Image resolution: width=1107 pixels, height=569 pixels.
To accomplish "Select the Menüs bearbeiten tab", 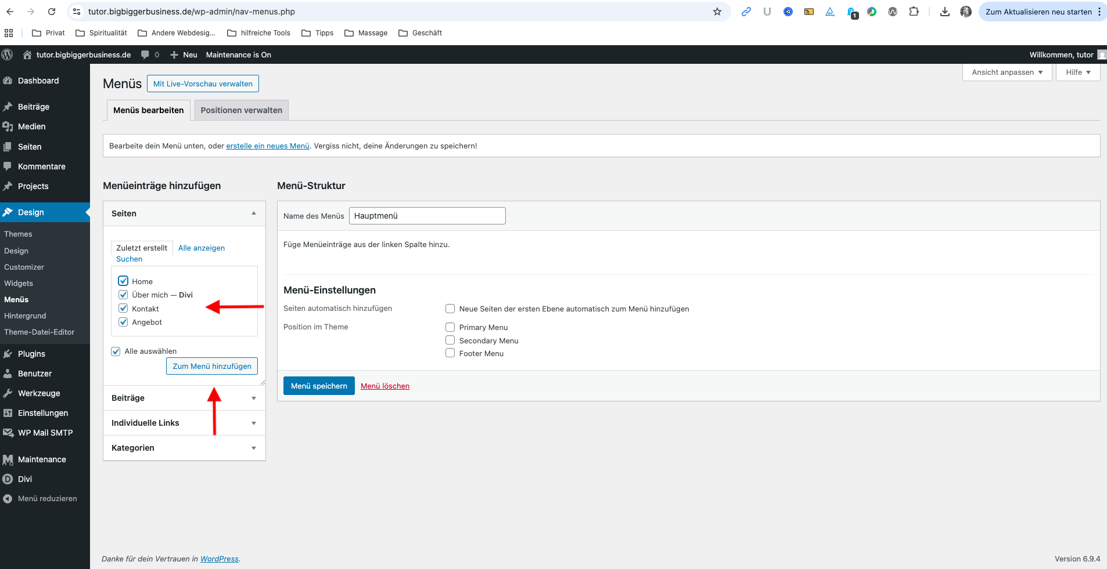I will [149, 110].
